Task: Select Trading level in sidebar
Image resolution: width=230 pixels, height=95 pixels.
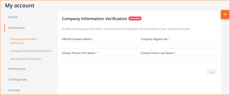Action: coord(17,80)
